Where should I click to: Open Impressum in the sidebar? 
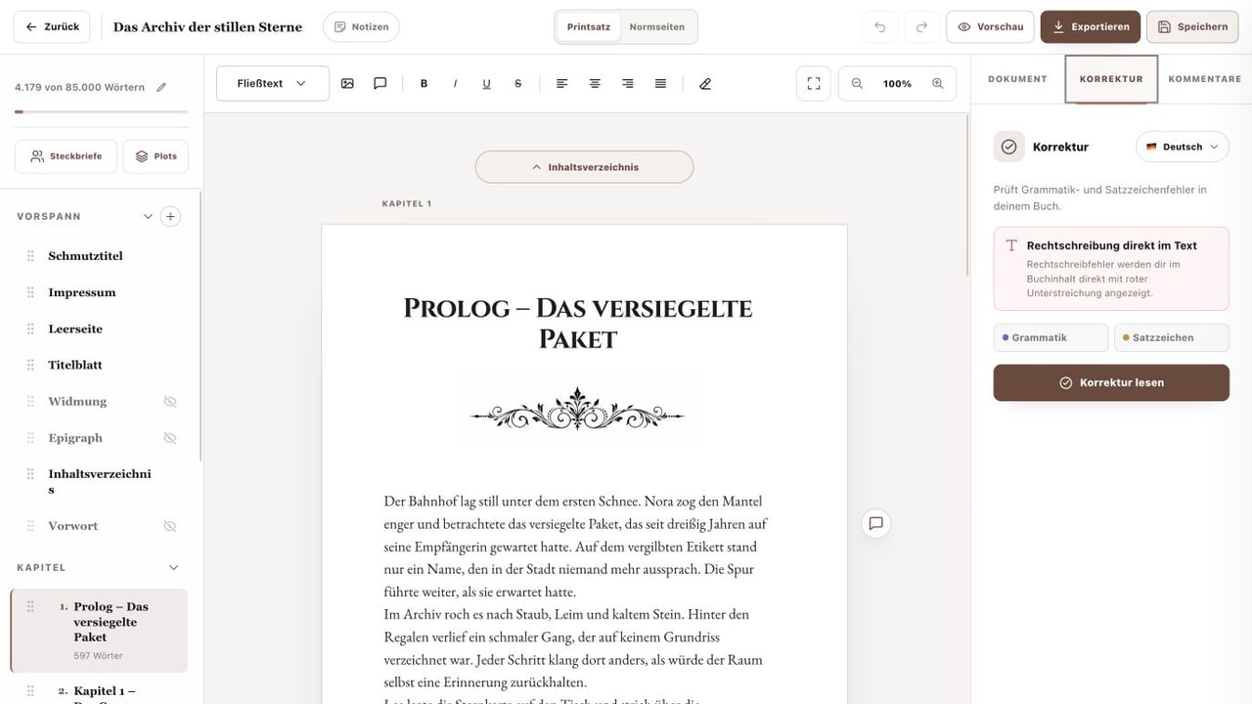(82, 292)
